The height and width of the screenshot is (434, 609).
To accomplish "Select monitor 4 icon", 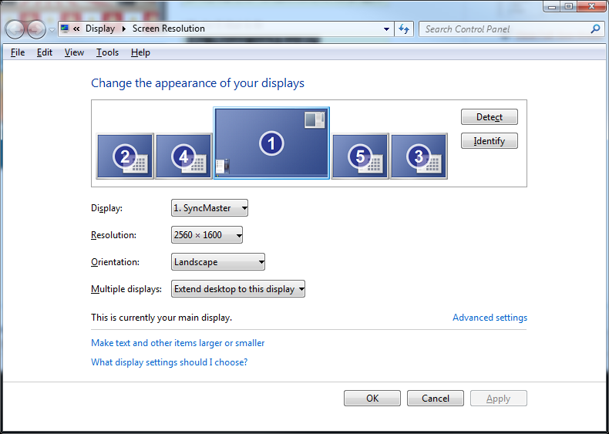I will (183, 156).
